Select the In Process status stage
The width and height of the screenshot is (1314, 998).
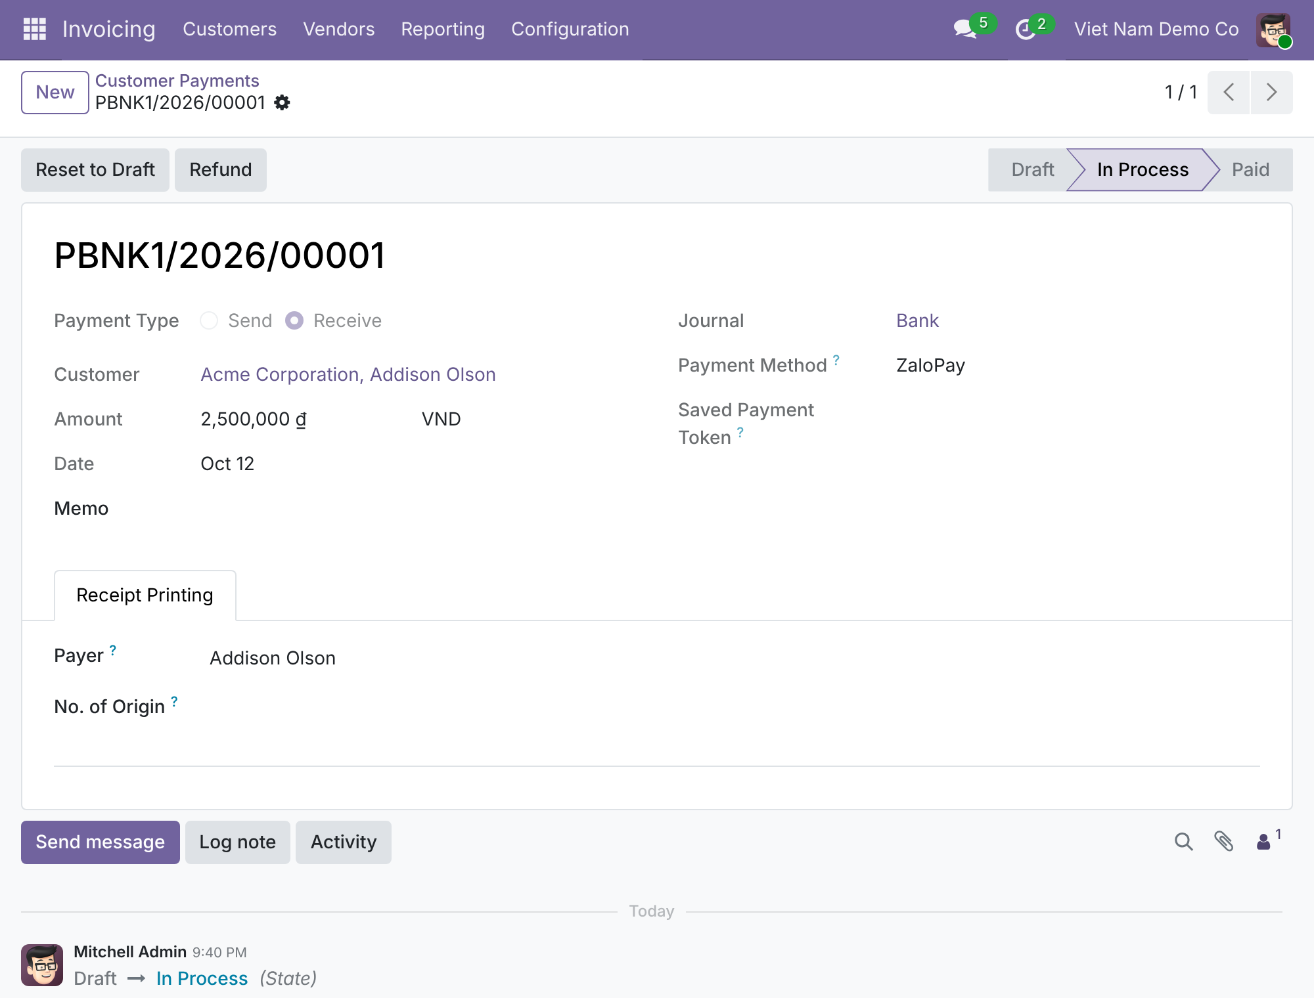(1143, 169)
